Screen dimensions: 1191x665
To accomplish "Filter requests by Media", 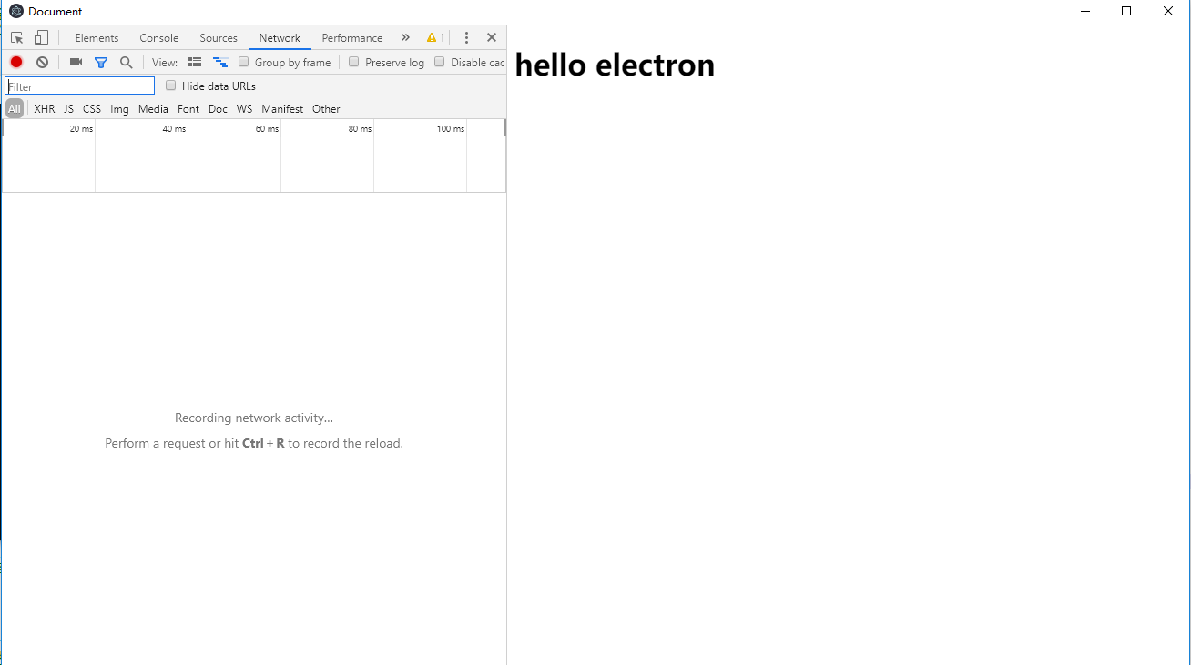I will coord(153,109).
